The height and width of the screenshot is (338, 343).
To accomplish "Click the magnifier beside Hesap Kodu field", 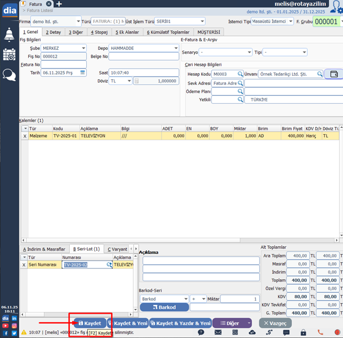I will click(x=240, y=74).
